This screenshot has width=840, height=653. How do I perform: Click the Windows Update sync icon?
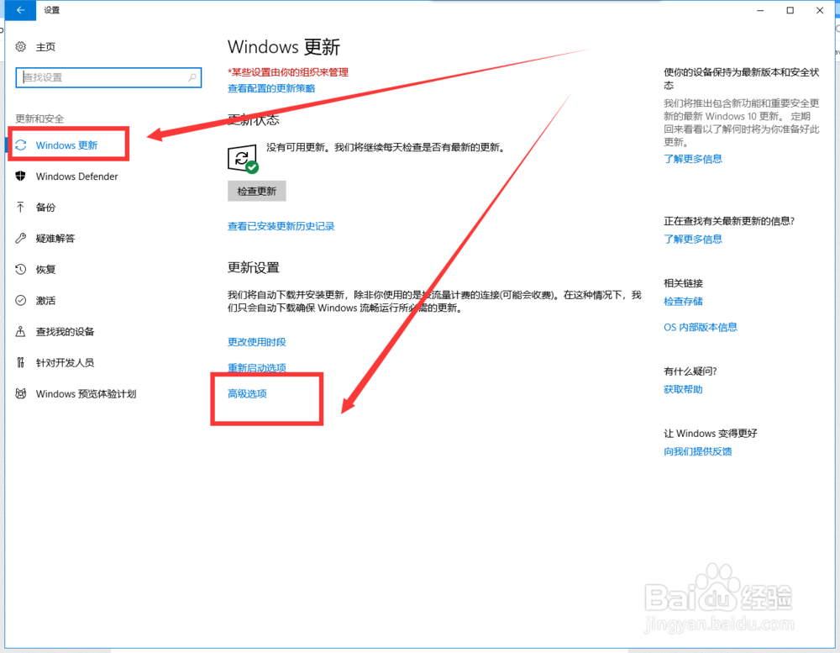(x=20, y=145)
